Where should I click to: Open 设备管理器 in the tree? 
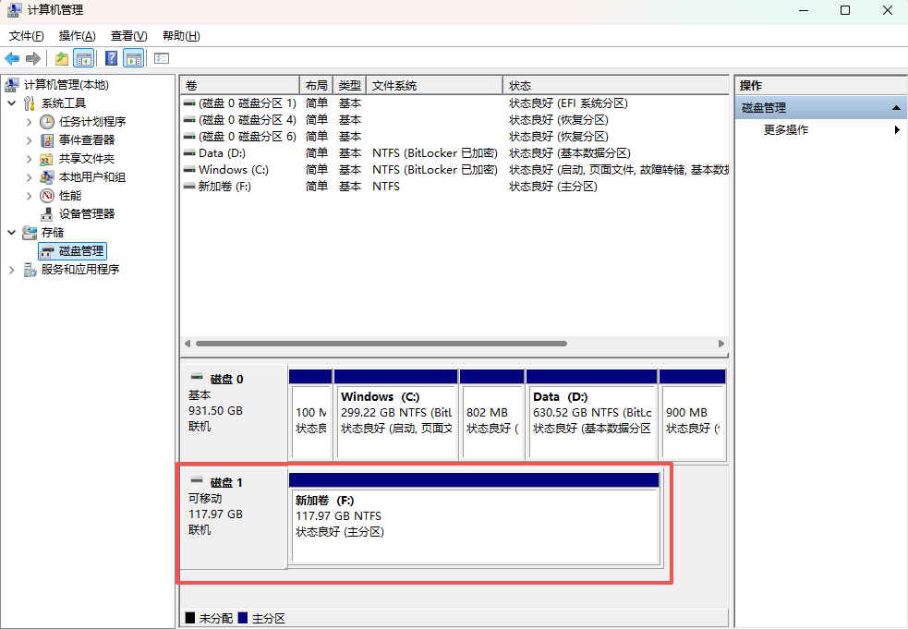[x=86, y=214]
